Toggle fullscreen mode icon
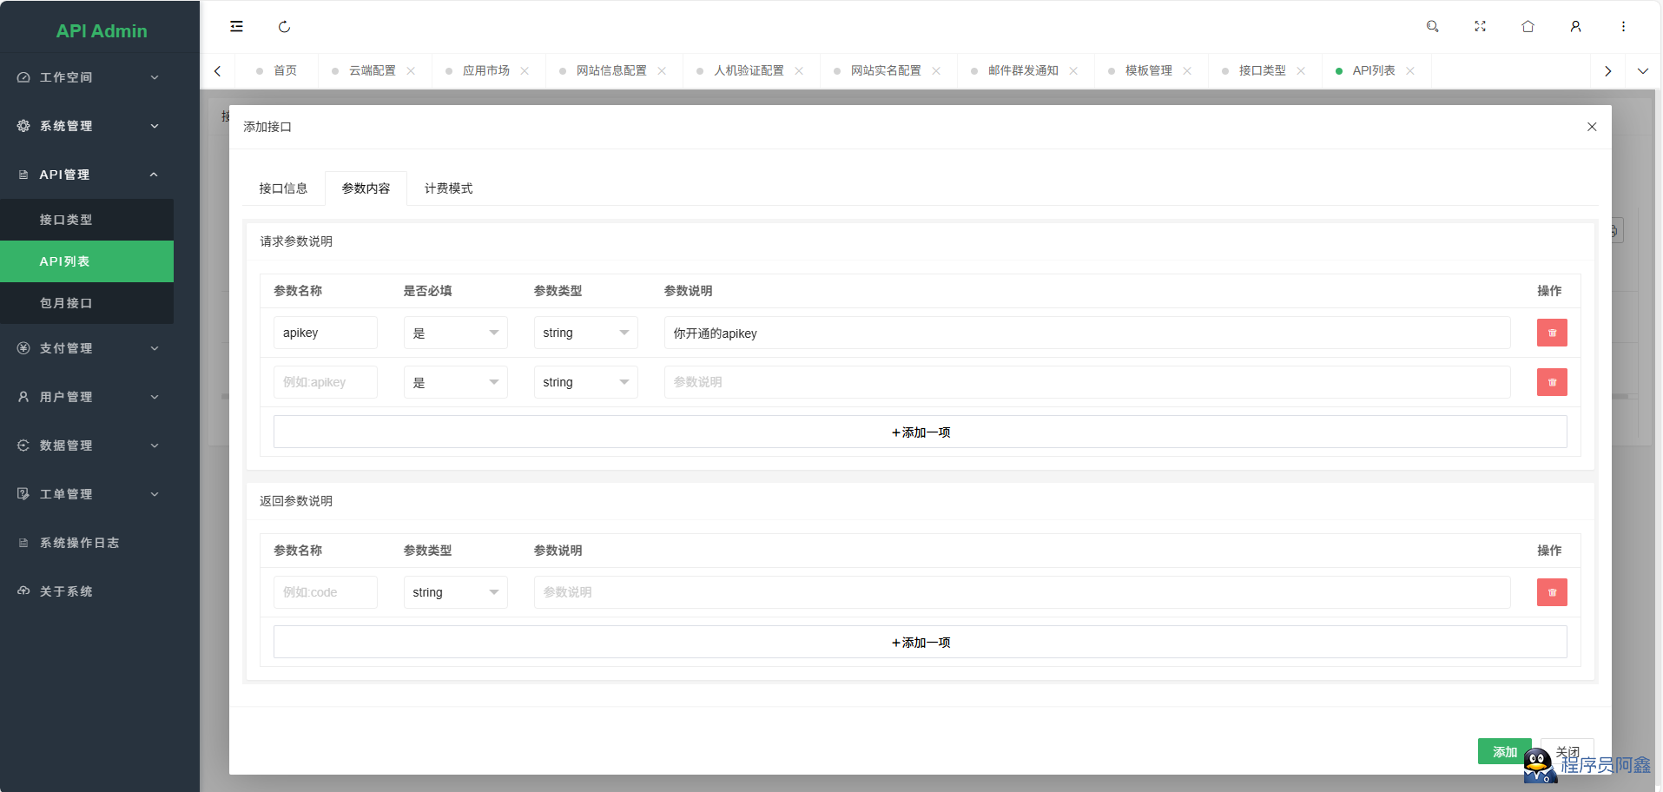 click(1480, 27)
